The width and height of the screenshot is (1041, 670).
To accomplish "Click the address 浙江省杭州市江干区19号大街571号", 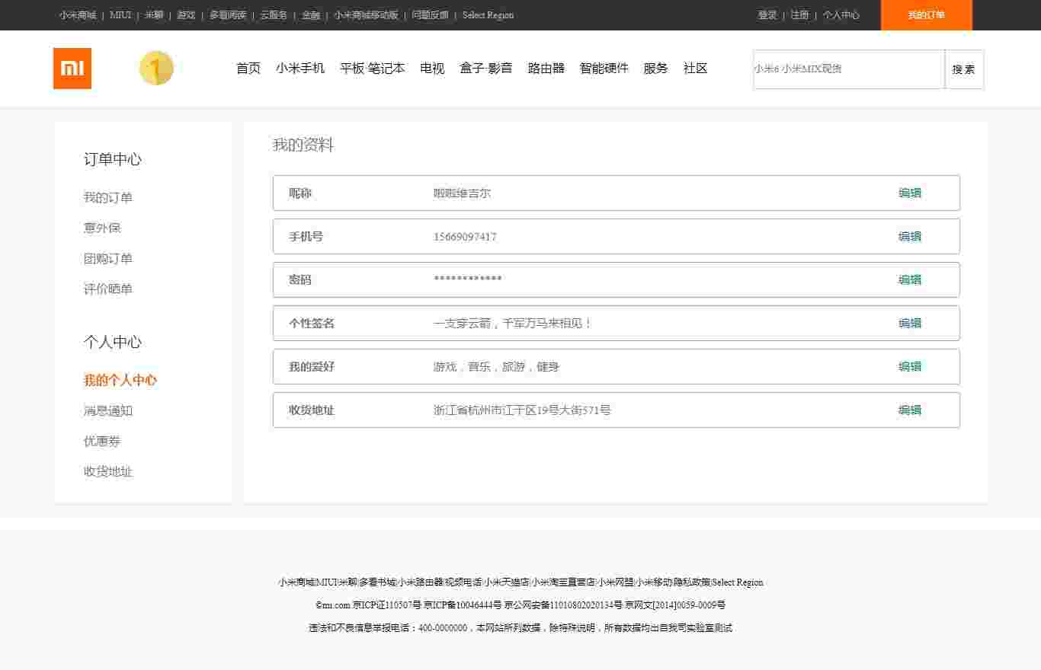I will tap(522, 410).
